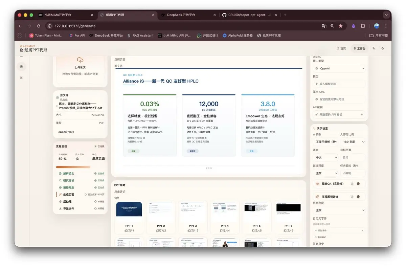Open the 详细程度 dropdown showing 正常

(325, 173)
